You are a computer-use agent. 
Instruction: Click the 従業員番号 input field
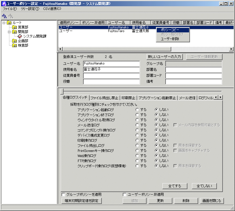coord(111,76)
